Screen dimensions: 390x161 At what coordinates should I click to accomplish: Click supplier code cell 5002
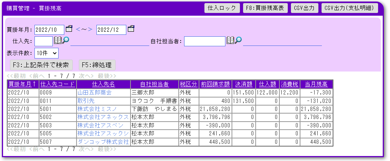point(58,117)
